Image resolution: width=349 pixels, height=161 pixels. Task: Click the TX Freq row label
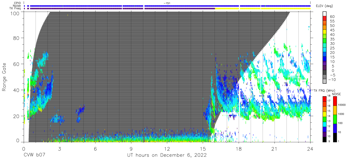tap(15, 8)
